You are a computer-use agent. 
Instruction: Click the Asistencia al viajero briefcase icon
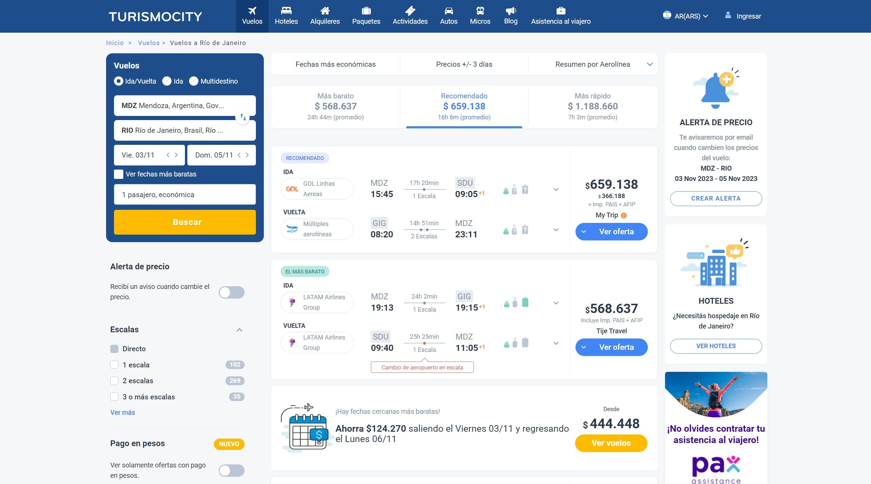click(x=560, y=11)
